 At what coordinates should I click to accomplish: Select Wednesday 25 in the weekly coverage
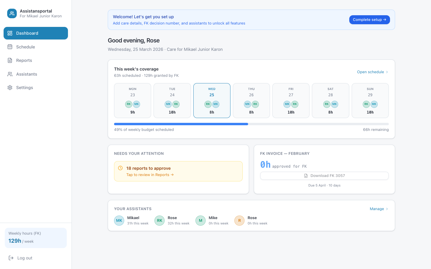coord(212,100)
